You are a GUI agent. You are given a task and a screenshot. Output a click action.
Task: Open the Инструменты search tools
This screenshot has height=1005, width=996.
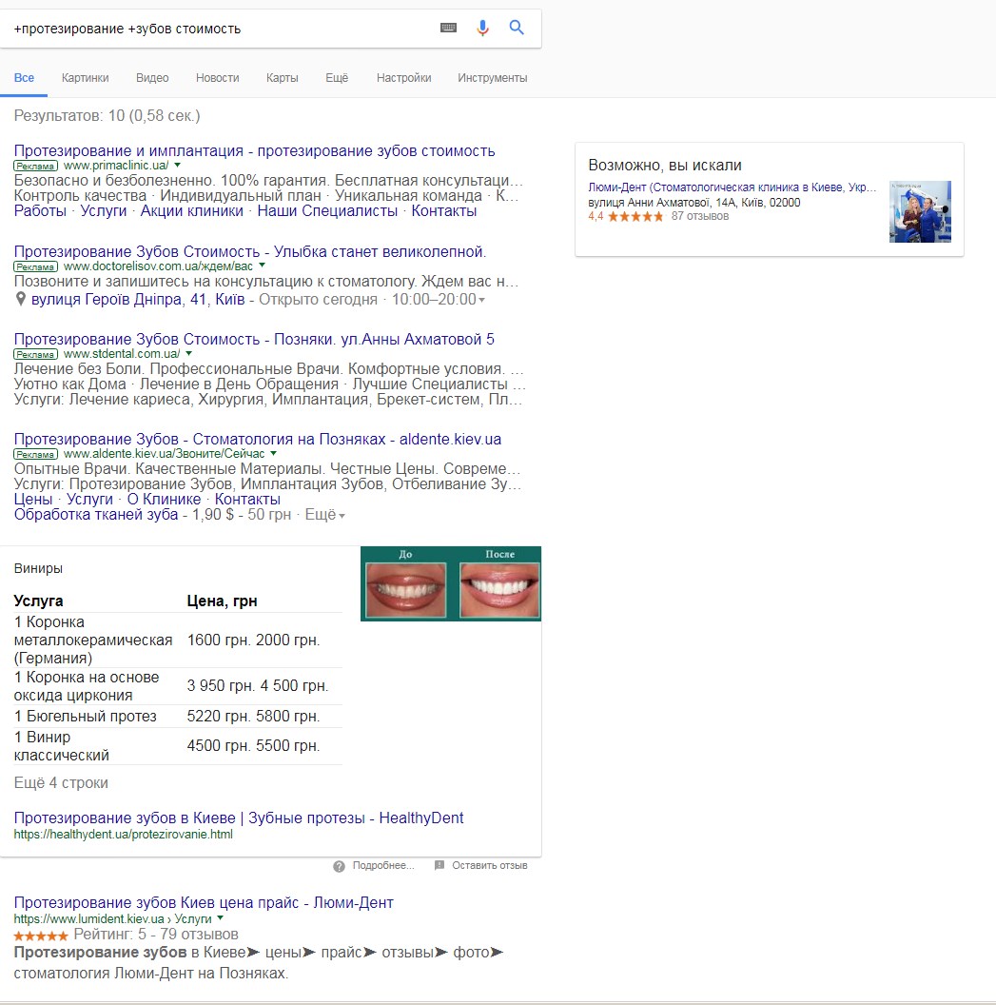[493, 78]
